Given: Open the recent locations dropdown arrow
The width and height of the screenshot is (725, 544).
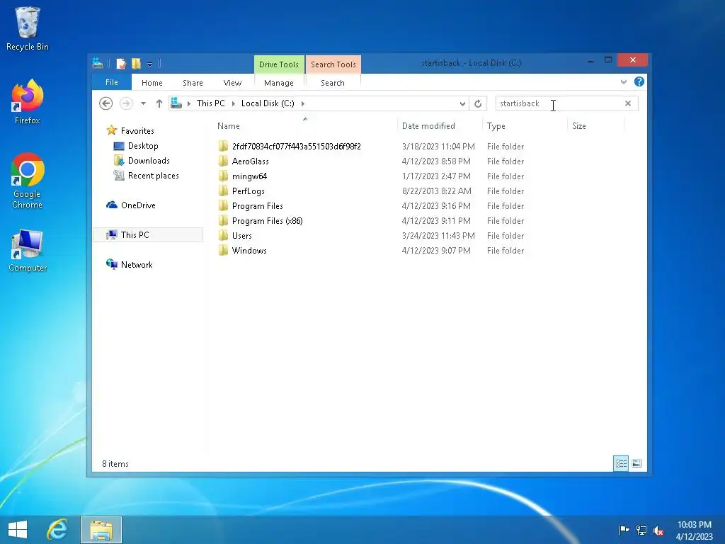Looking at the screenshot, I should (143, 103).
